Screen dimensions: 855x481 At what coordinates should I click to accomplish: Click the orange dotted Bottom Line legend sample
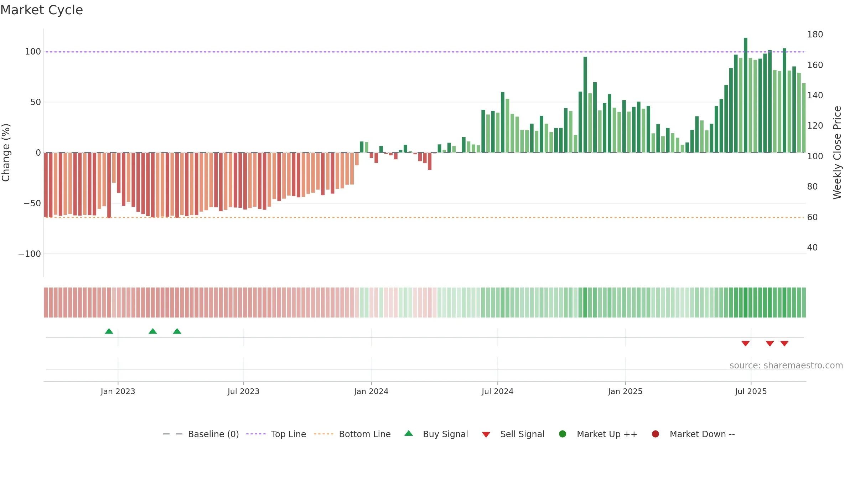point(323,434)
